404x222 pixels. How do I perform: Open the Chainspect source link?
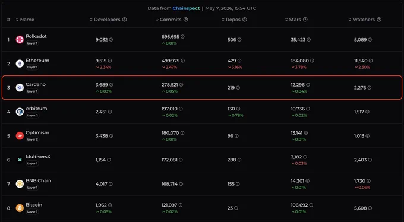(186, 8)
